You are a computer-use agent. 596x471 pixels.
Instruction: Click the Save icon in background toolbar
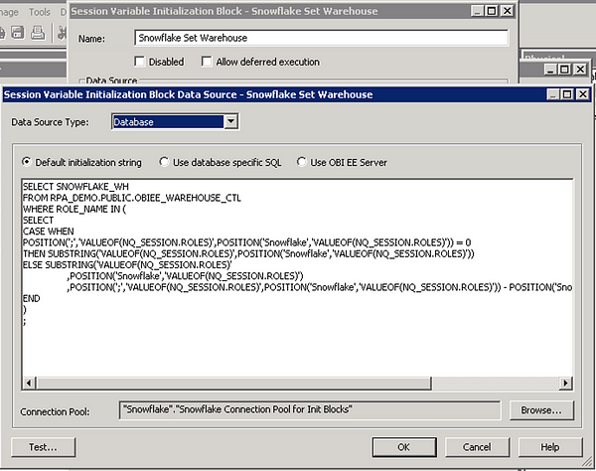click(x=18, y=33)
